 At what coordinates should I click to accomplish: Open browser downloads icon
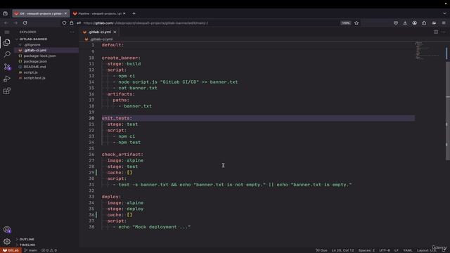[x=405, y=22]
